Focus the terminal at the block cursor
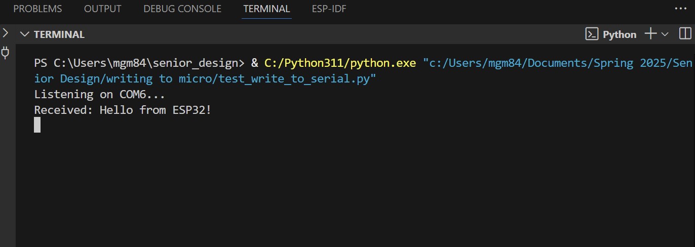 coord(37,125)
